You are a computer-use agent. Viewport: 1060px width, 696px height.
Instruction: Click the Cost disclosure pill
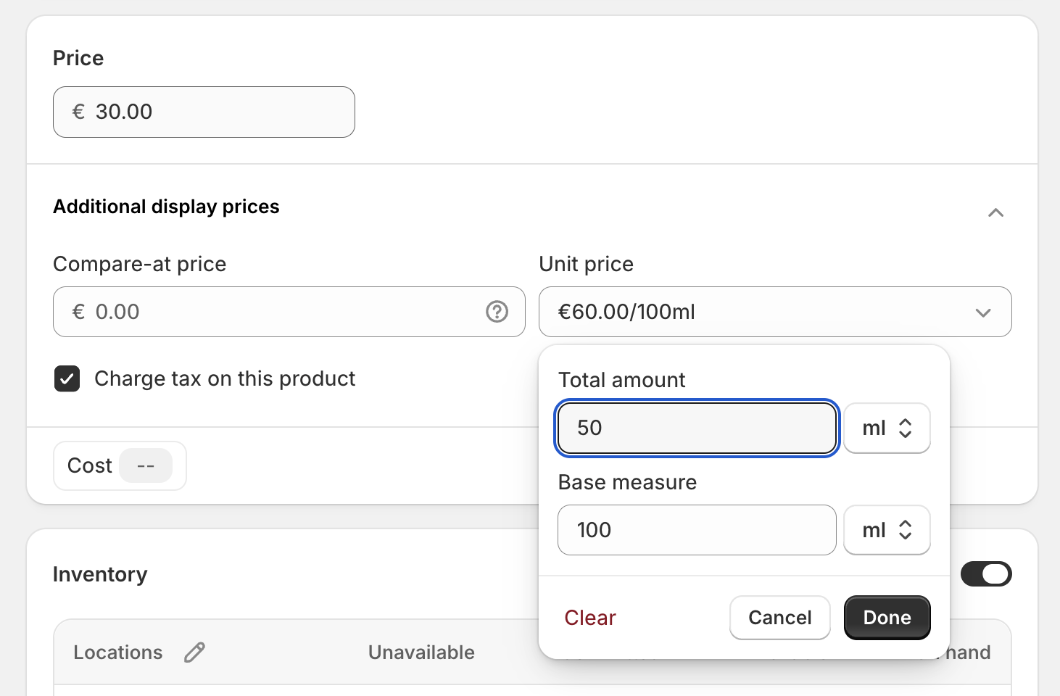point(119,465)
